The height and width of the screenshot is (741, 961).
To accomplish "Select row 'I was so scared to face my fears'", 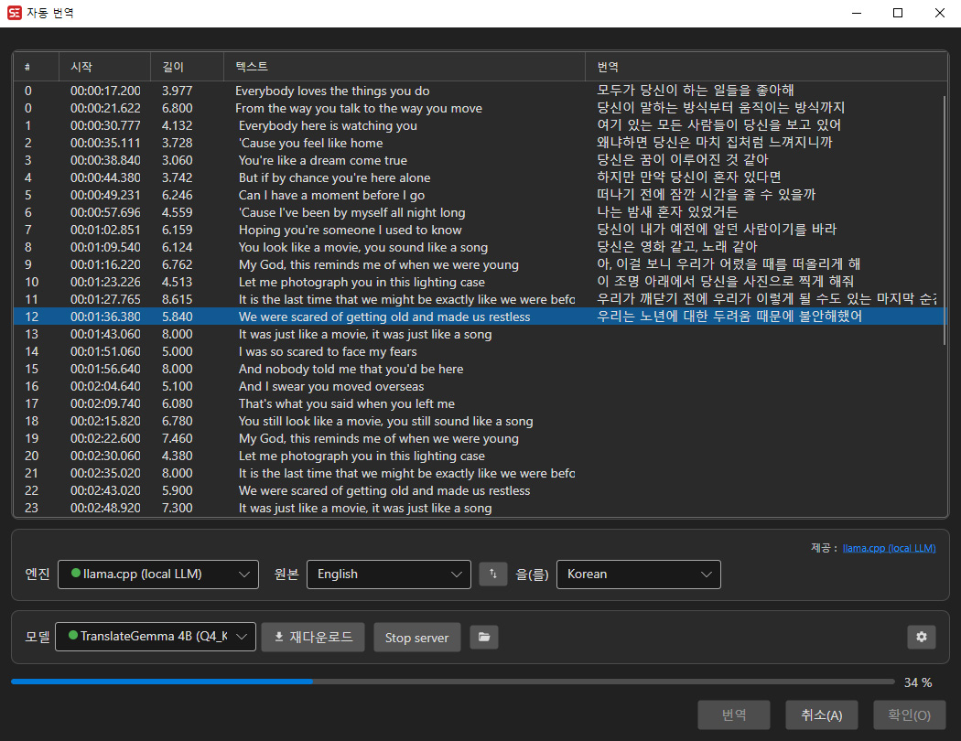I will pos(478,351).
